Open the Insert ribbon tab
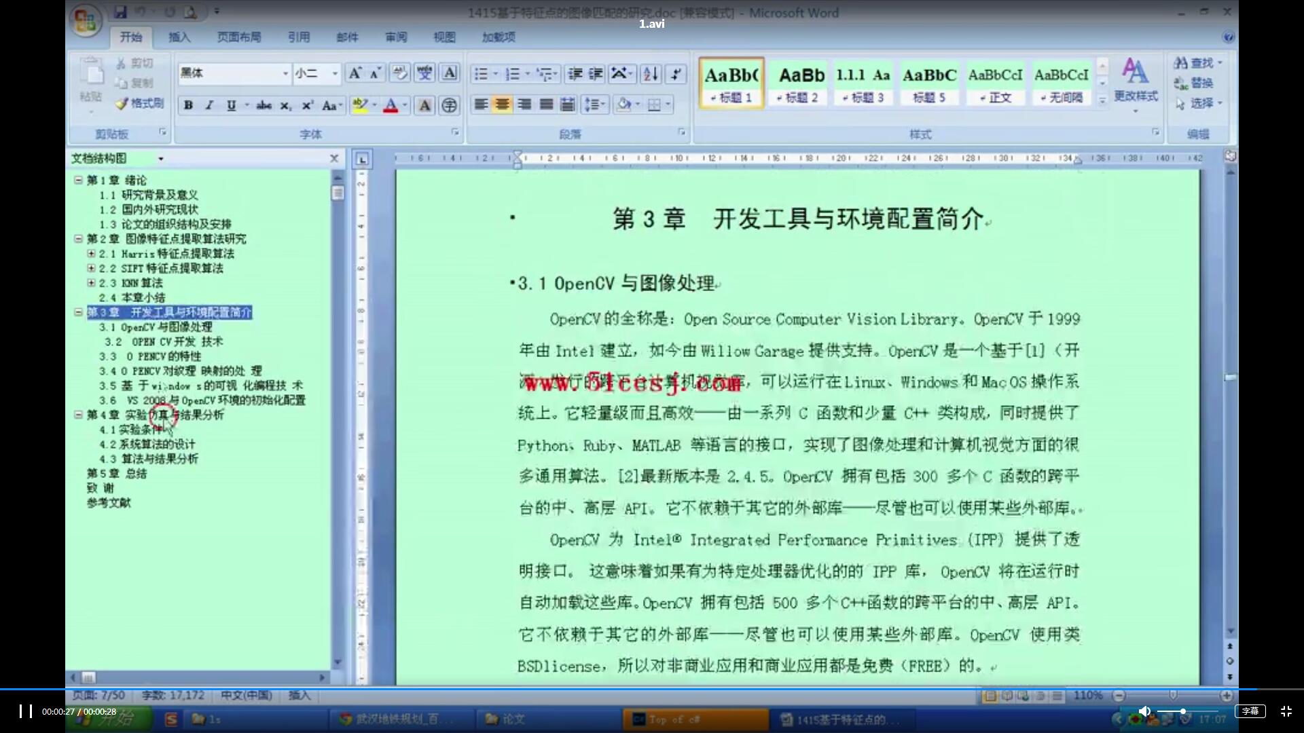 pos(179,37)
